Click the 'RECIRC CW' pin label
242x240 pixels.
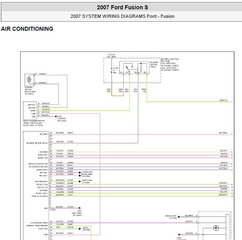[x=42, y=187]
